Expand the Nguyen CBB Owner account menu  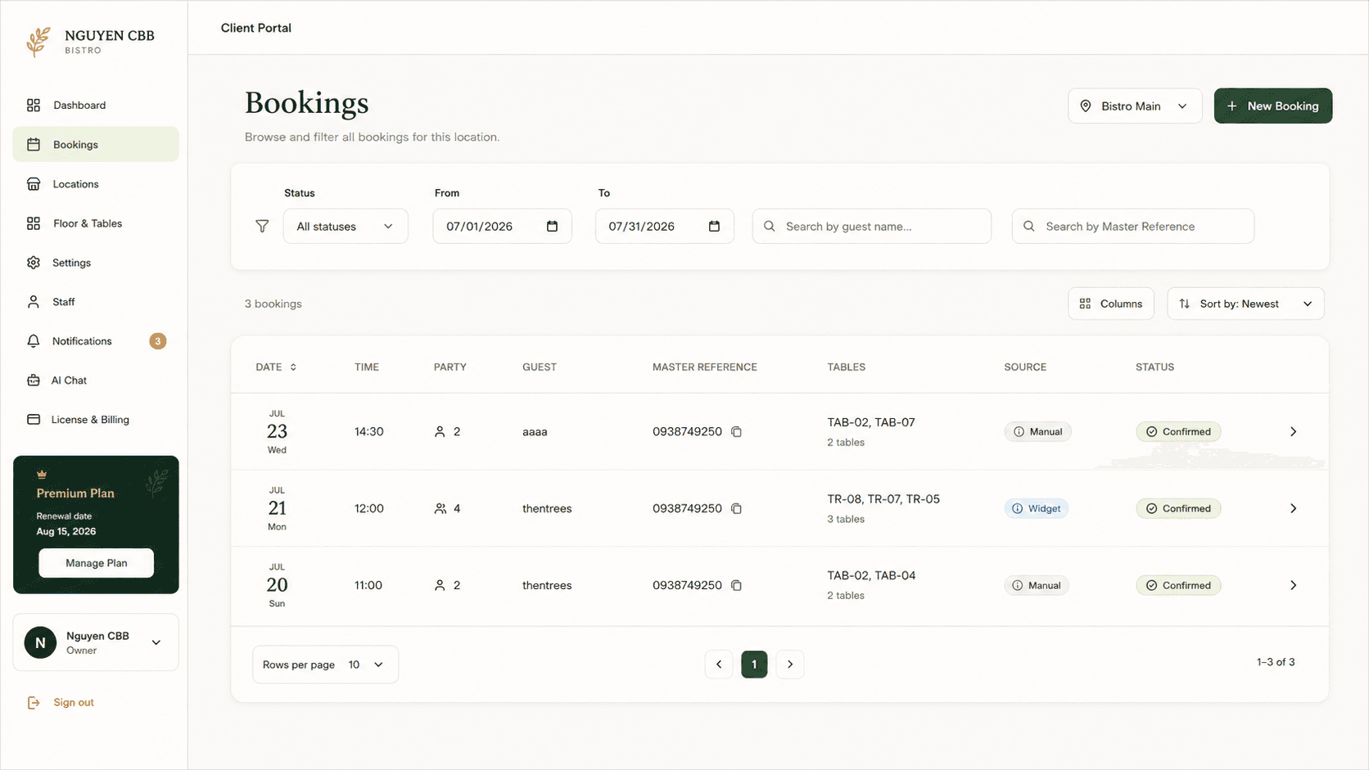96,643
